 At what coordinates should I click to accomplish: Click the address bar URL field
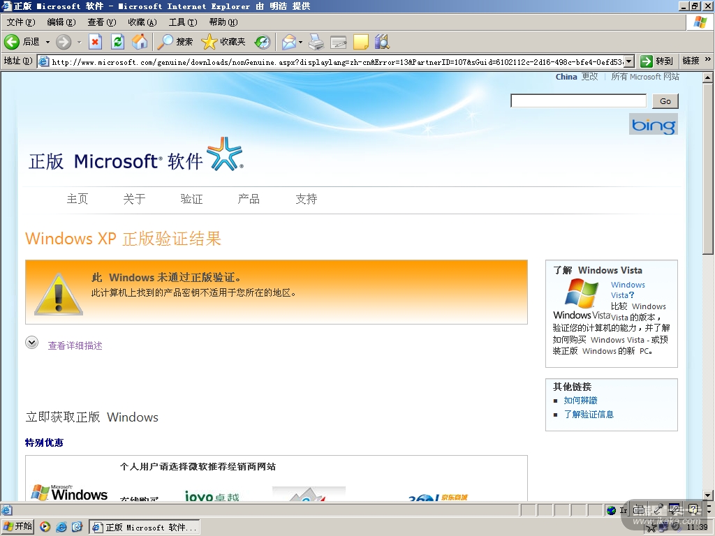[337, 61]
